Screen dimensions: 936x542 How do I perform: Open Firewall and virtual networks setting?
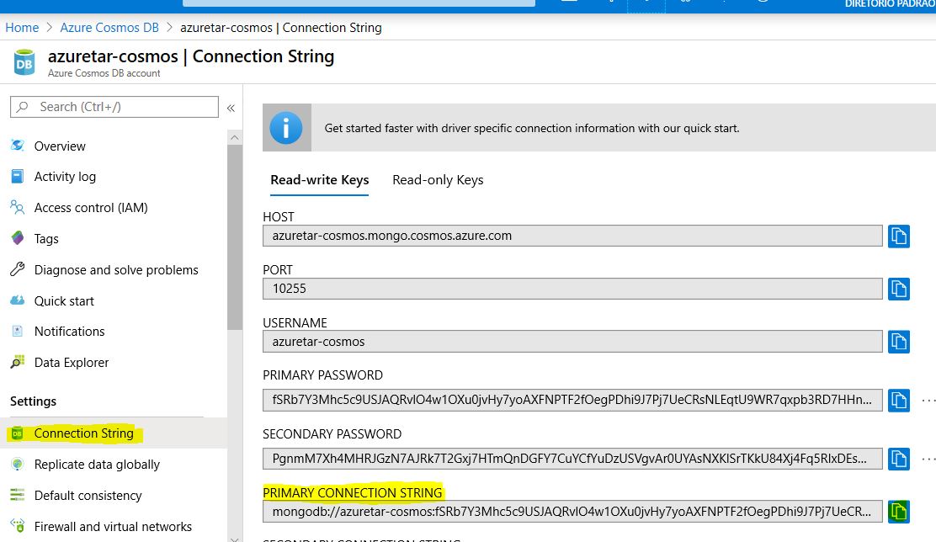(x=113, y=527)
